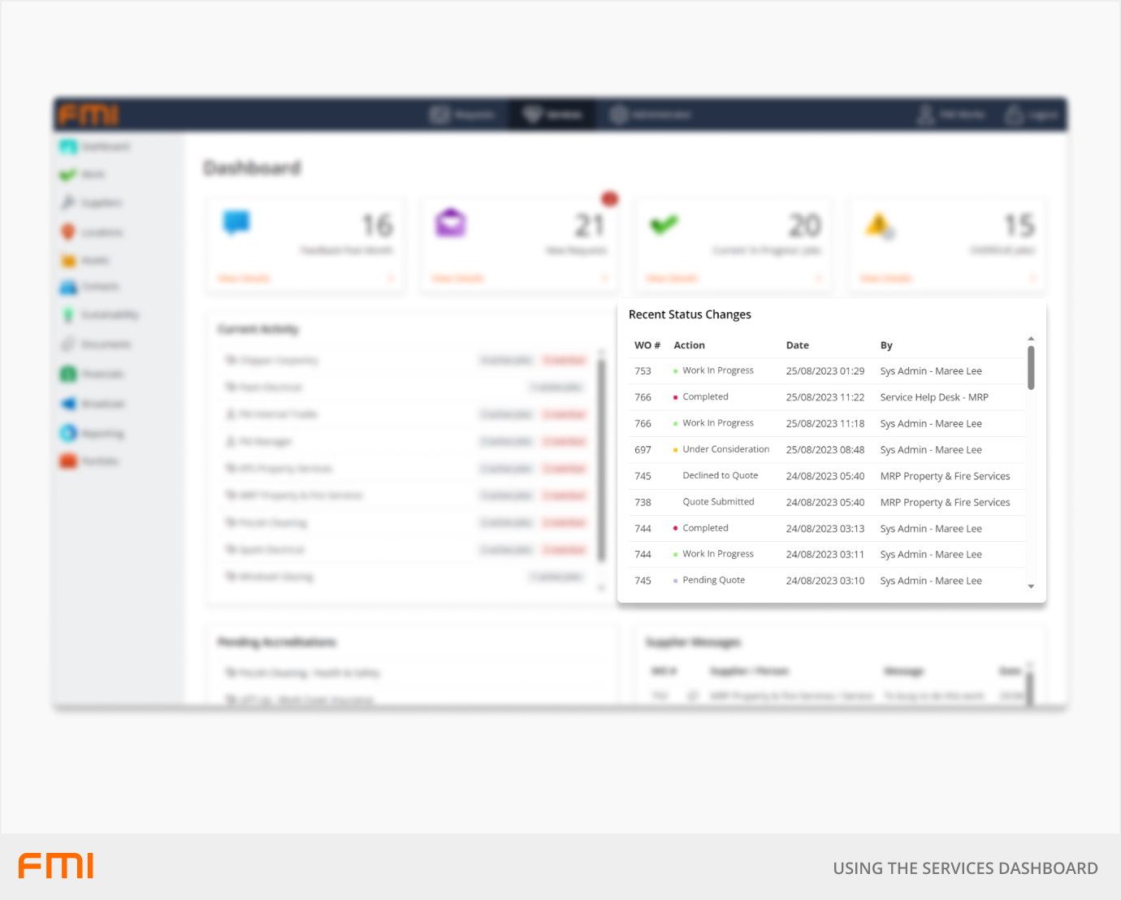Screen dimensions: 1121x900
Task: Open the Declined to Quote entry for WO 745
Action: [720, 476]
